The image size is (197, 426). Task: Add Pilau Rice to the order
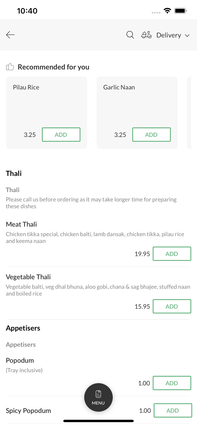click(x=61, y=135)
